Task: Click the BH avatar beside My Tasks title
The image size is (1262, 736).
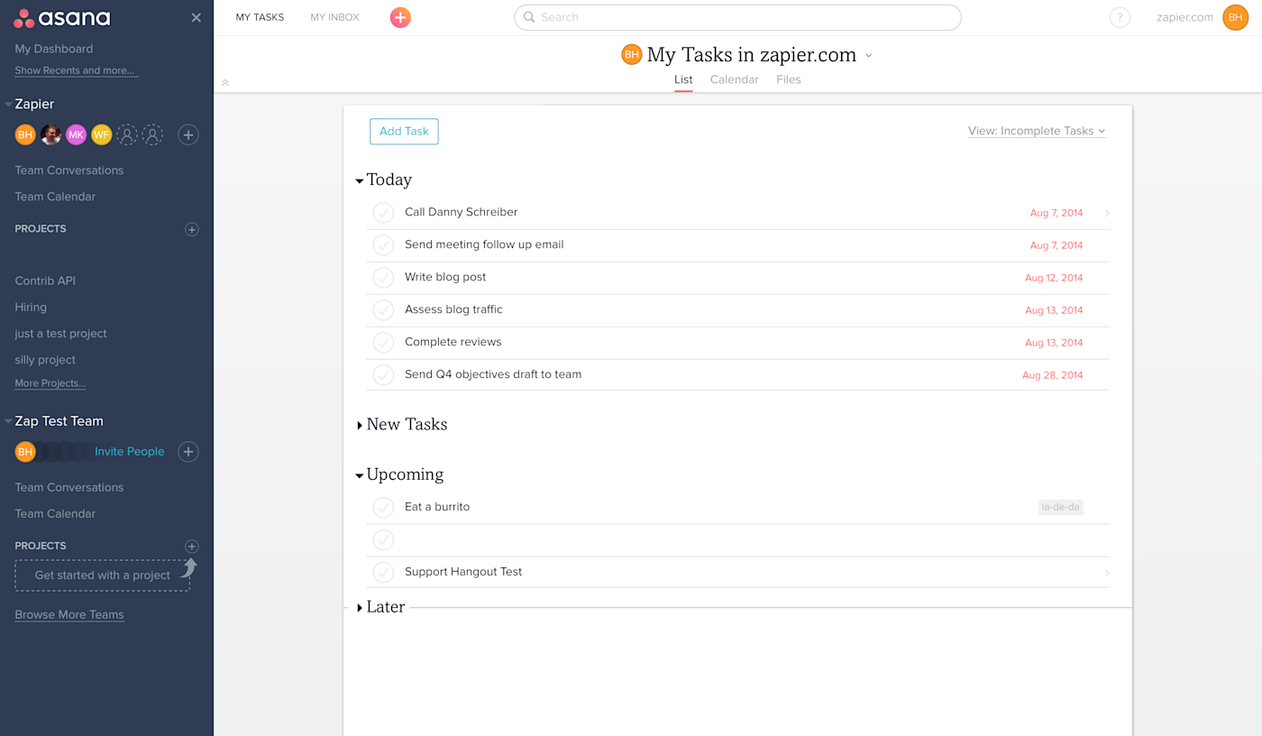Action: (632, 55)
